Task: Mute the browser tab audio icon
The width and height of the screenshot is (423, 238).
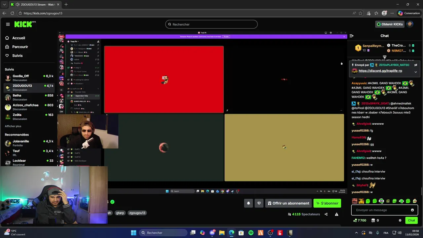Action: tap(17, 5)
